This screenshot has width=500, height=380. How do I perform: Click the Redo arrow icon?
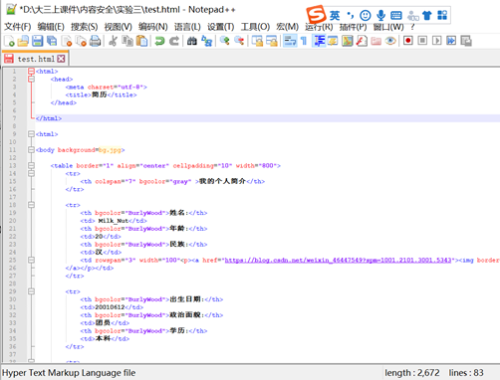(x=174, y=41)
